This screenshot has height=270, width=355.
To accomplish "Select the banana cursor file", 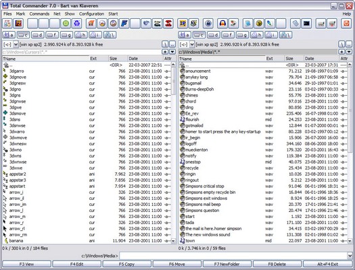I will [x=87, y=241].
